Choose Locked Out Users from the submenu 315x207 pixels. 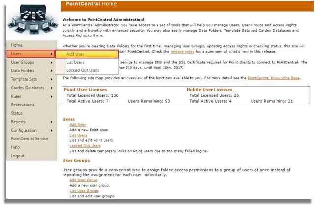[x=87, y=70]
